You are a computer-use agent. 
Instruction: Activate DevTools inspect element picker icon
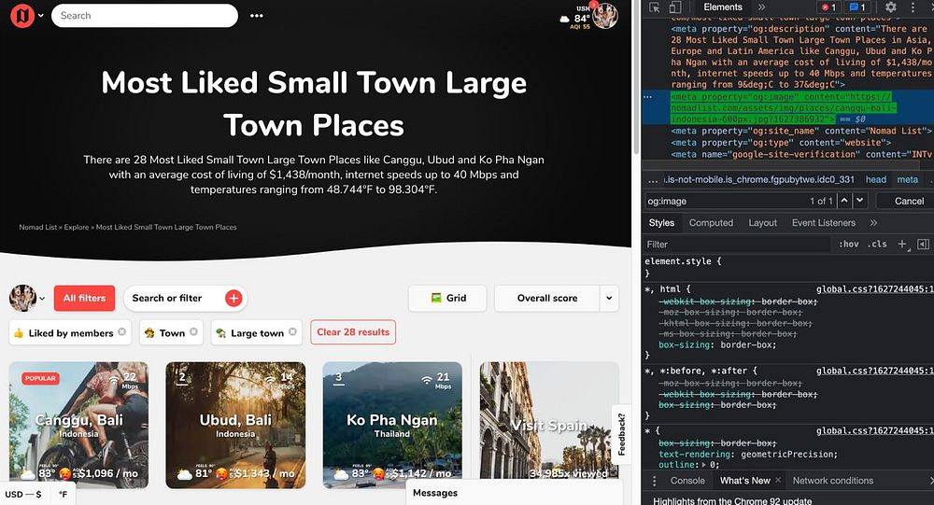click(655, 7)
